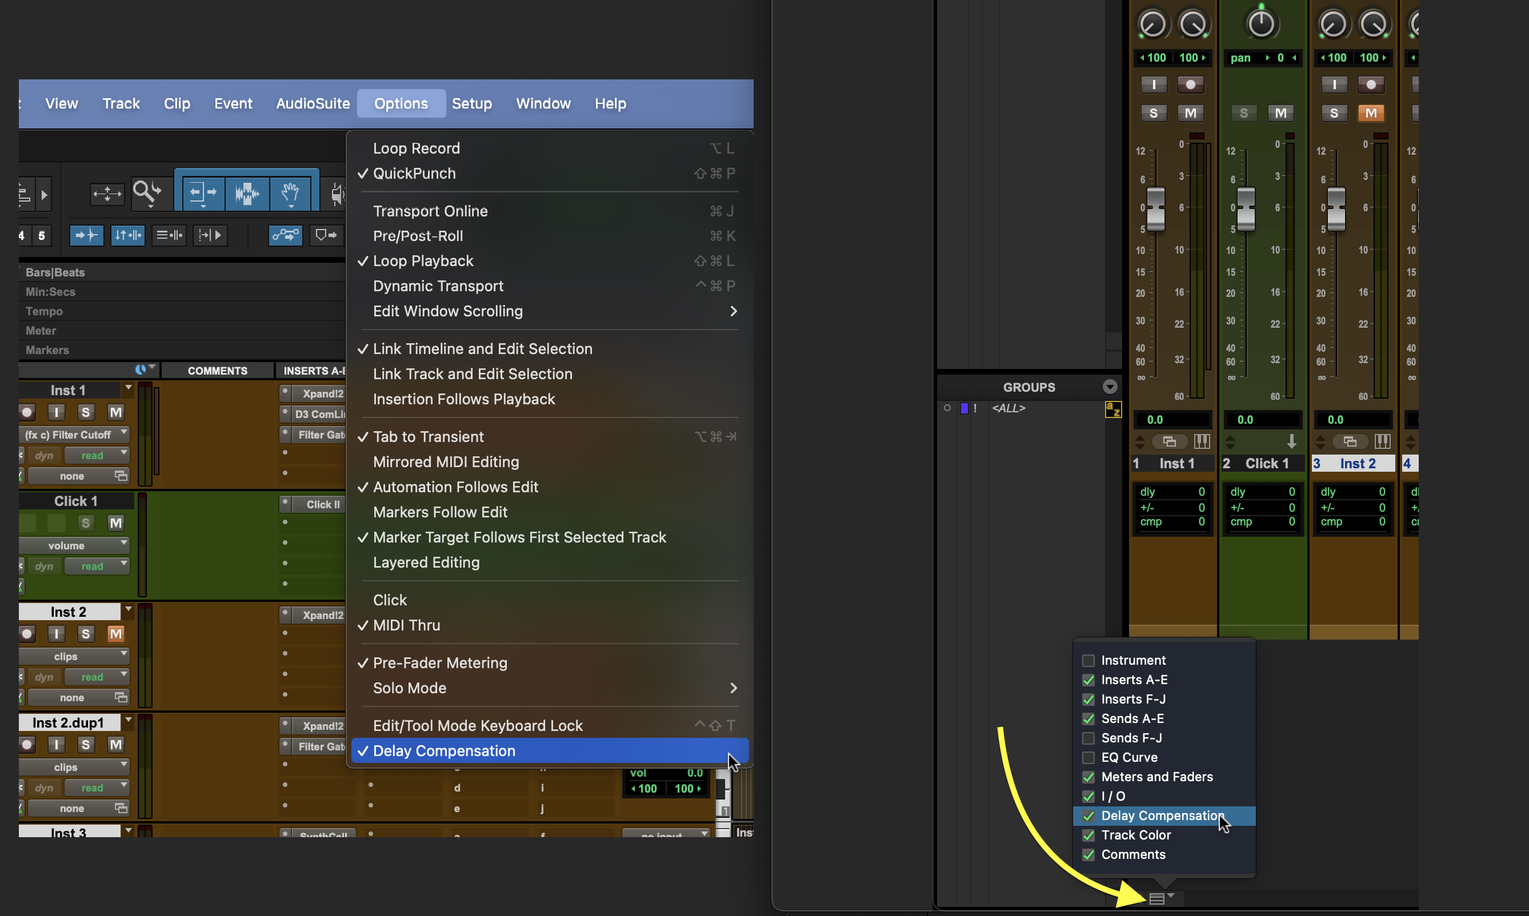The image size is (1529, 916).
Task: Record-enable Inst 2.dup1 track in Edit window
Action: click(x=26, y=745)
